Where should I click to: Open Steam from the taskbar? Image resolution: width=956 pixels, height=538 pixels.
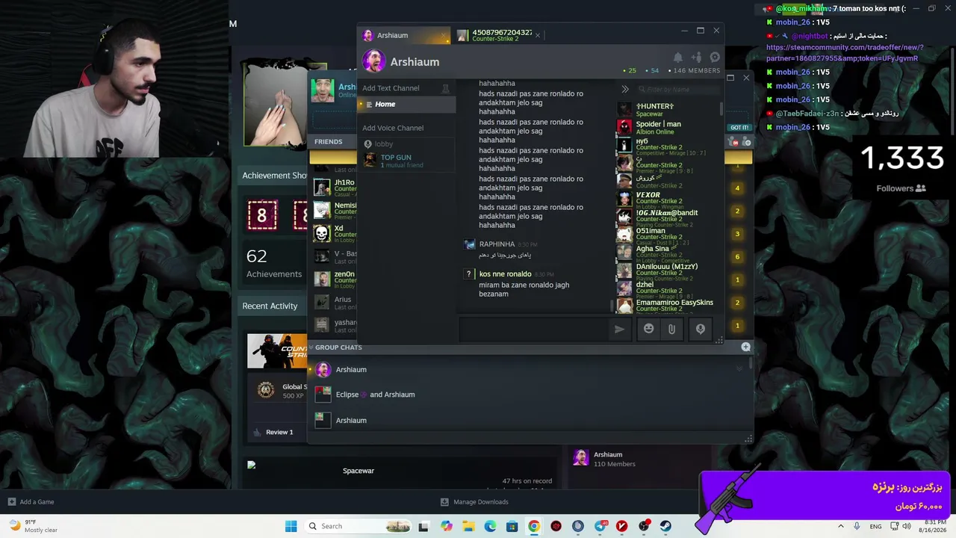coord(665,526)
